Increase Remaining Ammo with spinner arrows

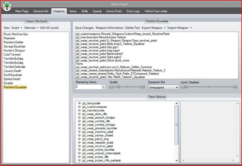point(104,86)
